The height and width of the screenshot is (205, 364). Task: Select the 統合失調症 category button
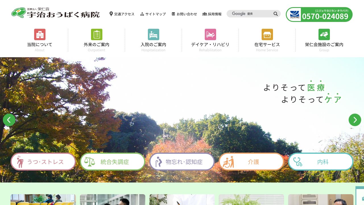(112, 161)
